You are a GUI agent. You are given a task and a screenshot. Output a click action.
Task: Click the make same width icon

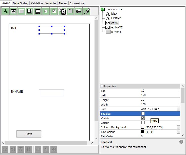[38, 149]
